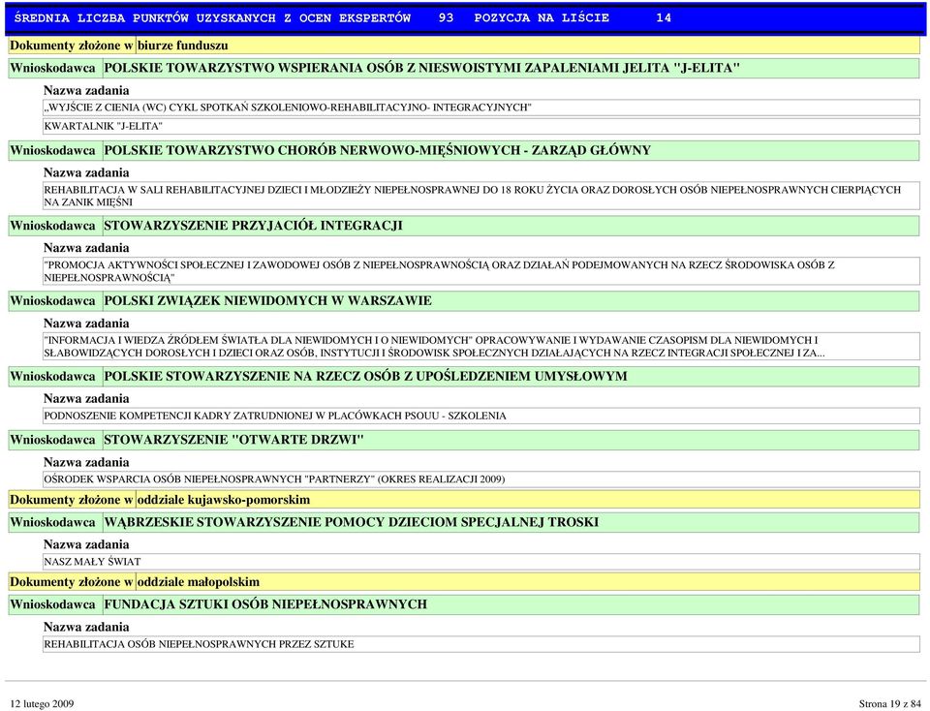Select task "PODNOSZENIE KOMPETENCJI KADRY ZATRUDNIONEJ"
The width and height of the screenshot is (930, 711).
[x=481, y=416]
